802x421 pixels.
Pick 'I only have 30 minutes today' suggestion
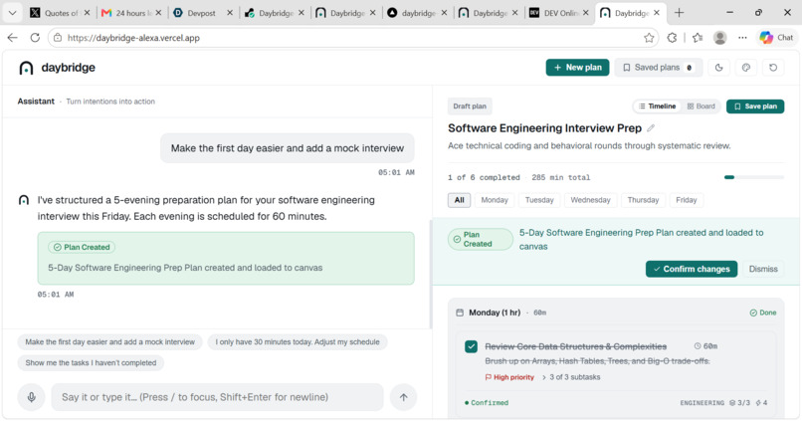click(298, 341)
